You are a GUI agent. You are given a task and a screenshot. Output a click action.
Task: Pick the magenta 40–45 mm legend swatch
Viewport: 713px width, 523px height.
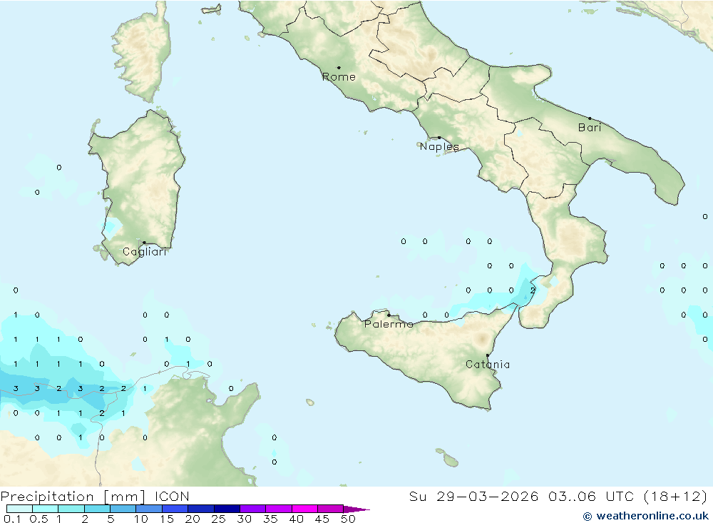point(304,509)
